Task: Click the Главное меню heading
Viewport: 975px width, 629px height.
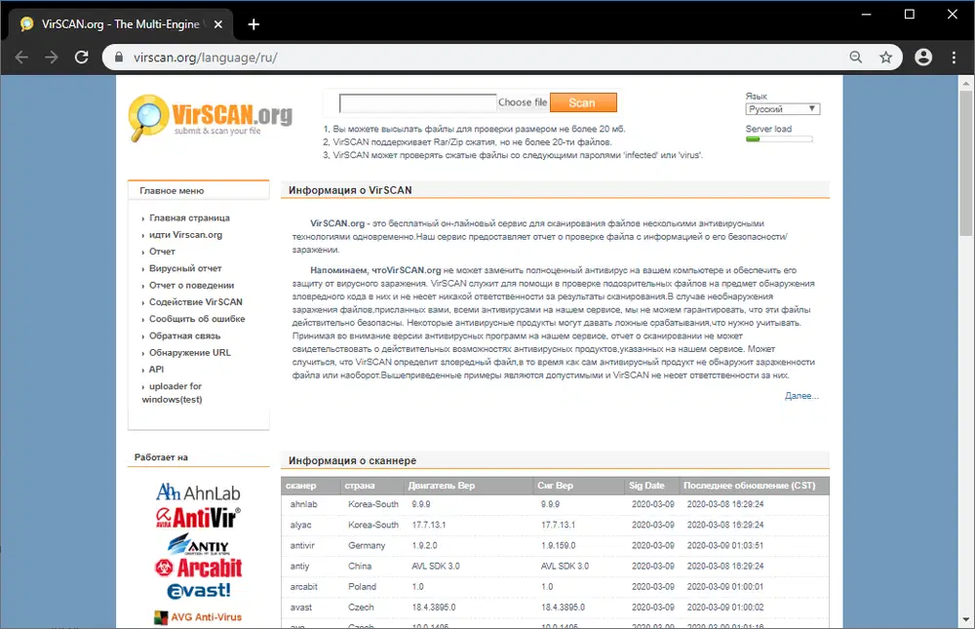Action: (x=172, y=191)
